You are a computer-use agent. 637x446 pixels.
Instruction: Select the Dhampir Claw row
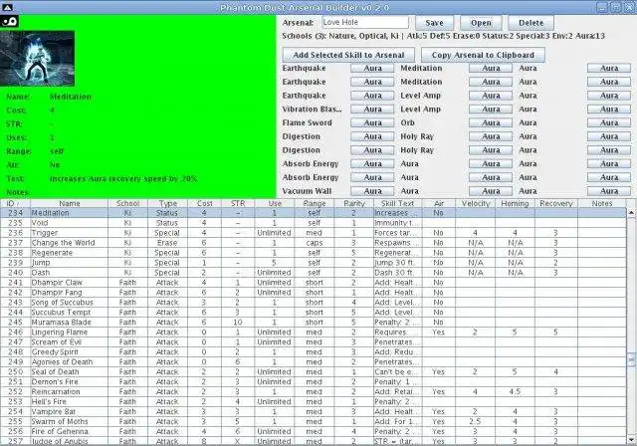314,283
